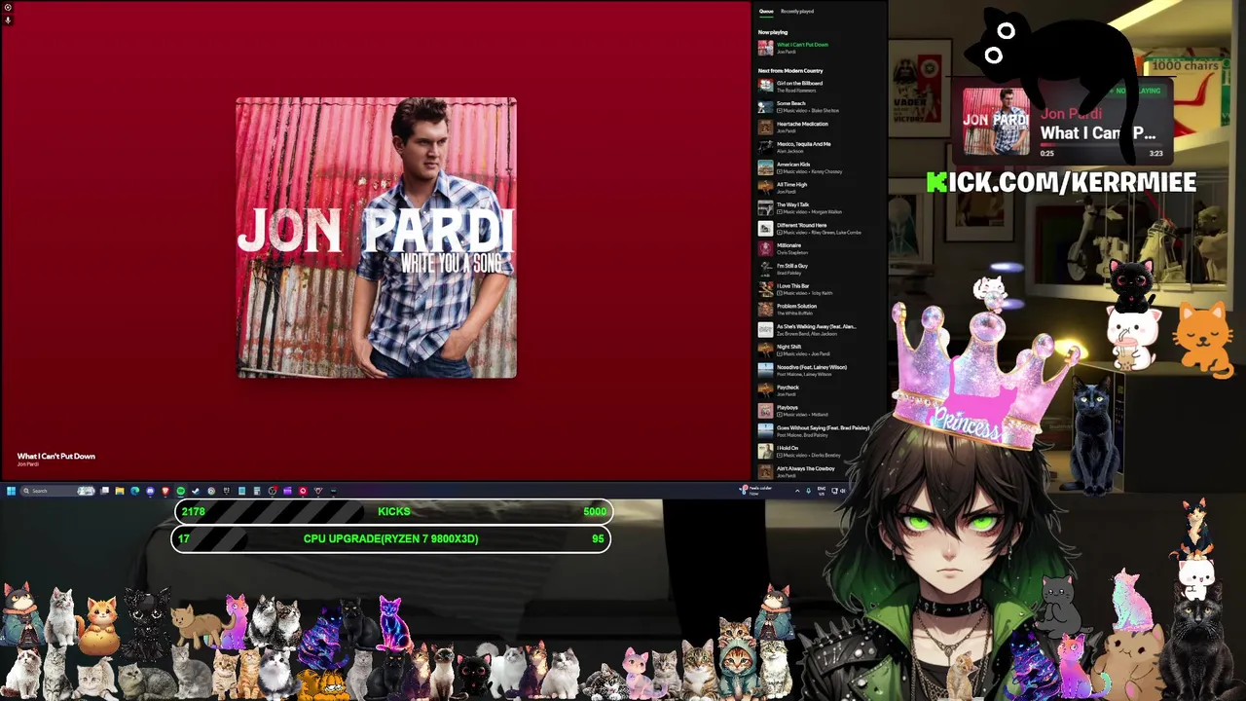
Task: Switch to the Recently played tab
Action: (x=797, y=12)
